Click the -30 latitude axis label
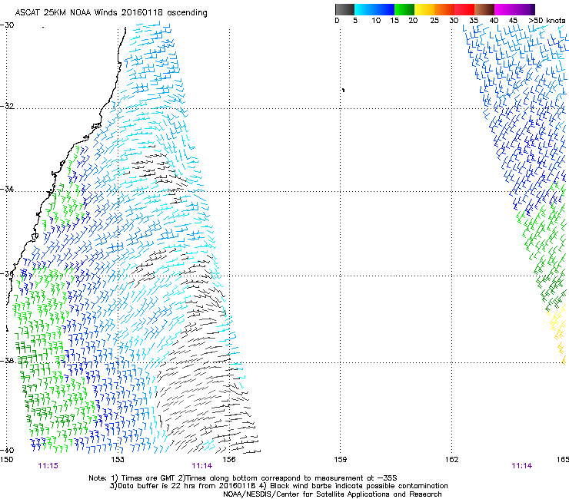The image size is (569, 499). [7, 25]
